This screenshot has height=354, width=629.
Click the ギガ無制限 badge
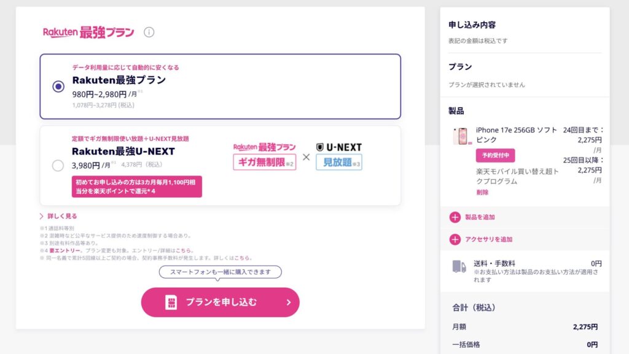[264, 162]
